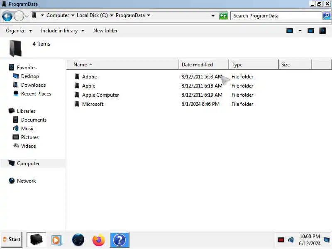This screenshot has width=332, height=249.
Task: Open Libraries in the navigation pane
Action: 26,111
